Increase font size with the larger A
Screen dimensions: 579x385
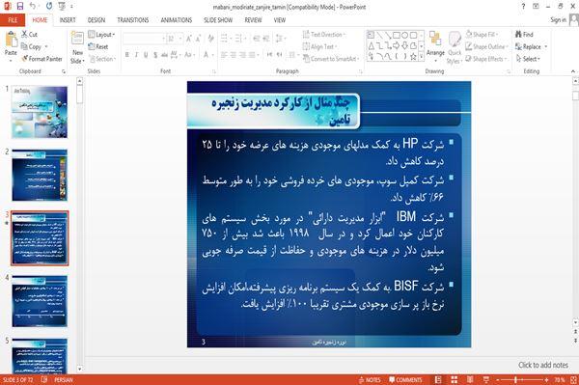(x=189, y=39)
